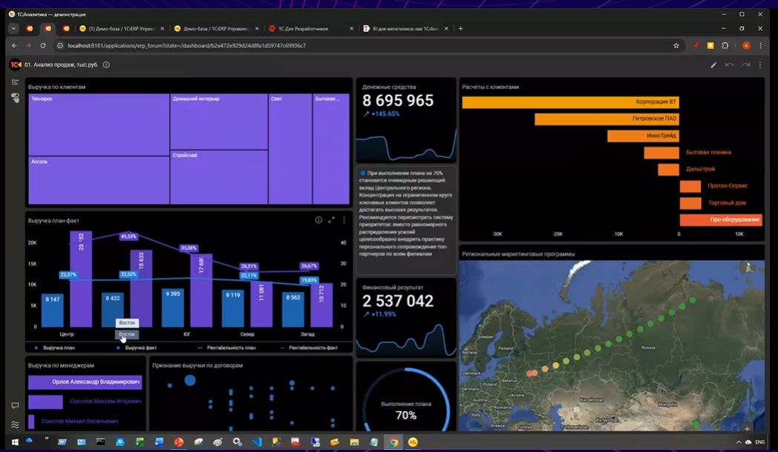The width and height of the screenshot is (778, 452).
Task: Click the bookmark star in address bar
Action: (x=676, y=45)
